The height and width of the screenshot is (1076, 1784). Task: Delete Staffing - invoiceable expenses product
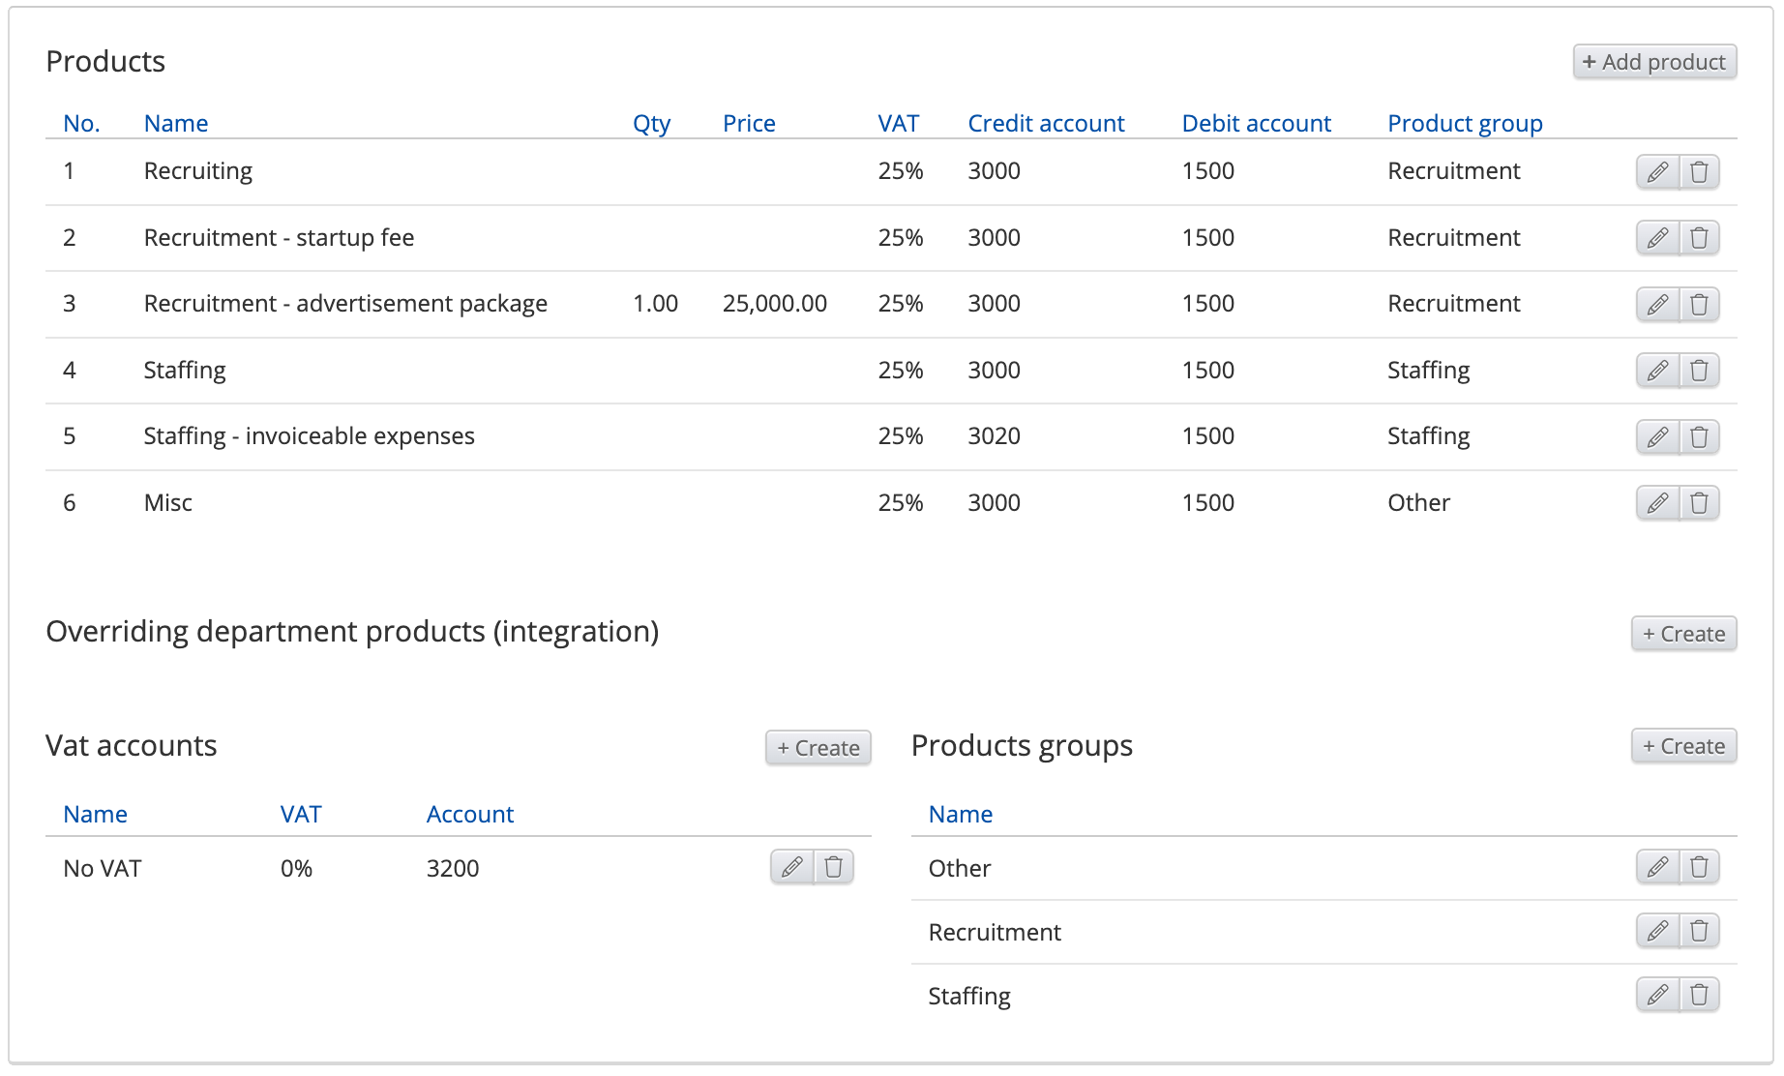point(1699,437)
